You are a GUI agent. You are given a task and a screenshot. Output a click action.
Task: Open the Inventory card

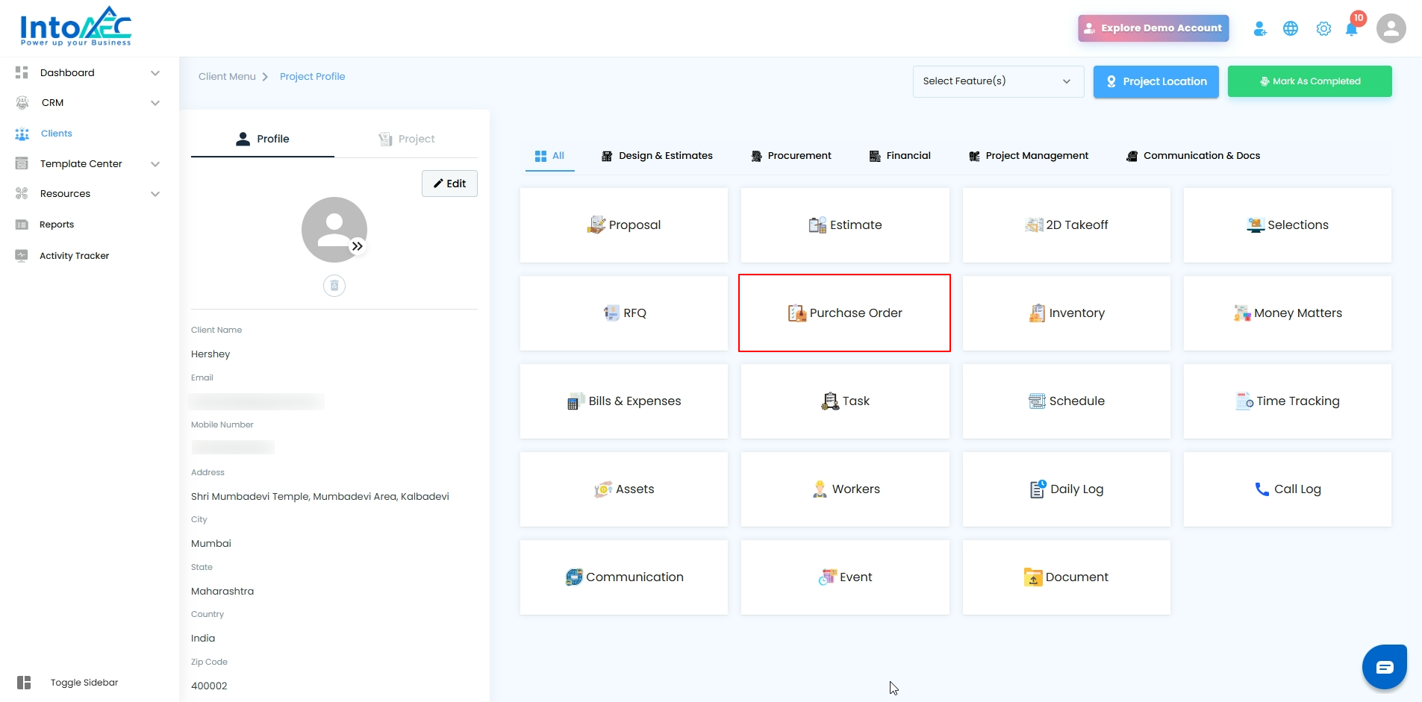1067,313
